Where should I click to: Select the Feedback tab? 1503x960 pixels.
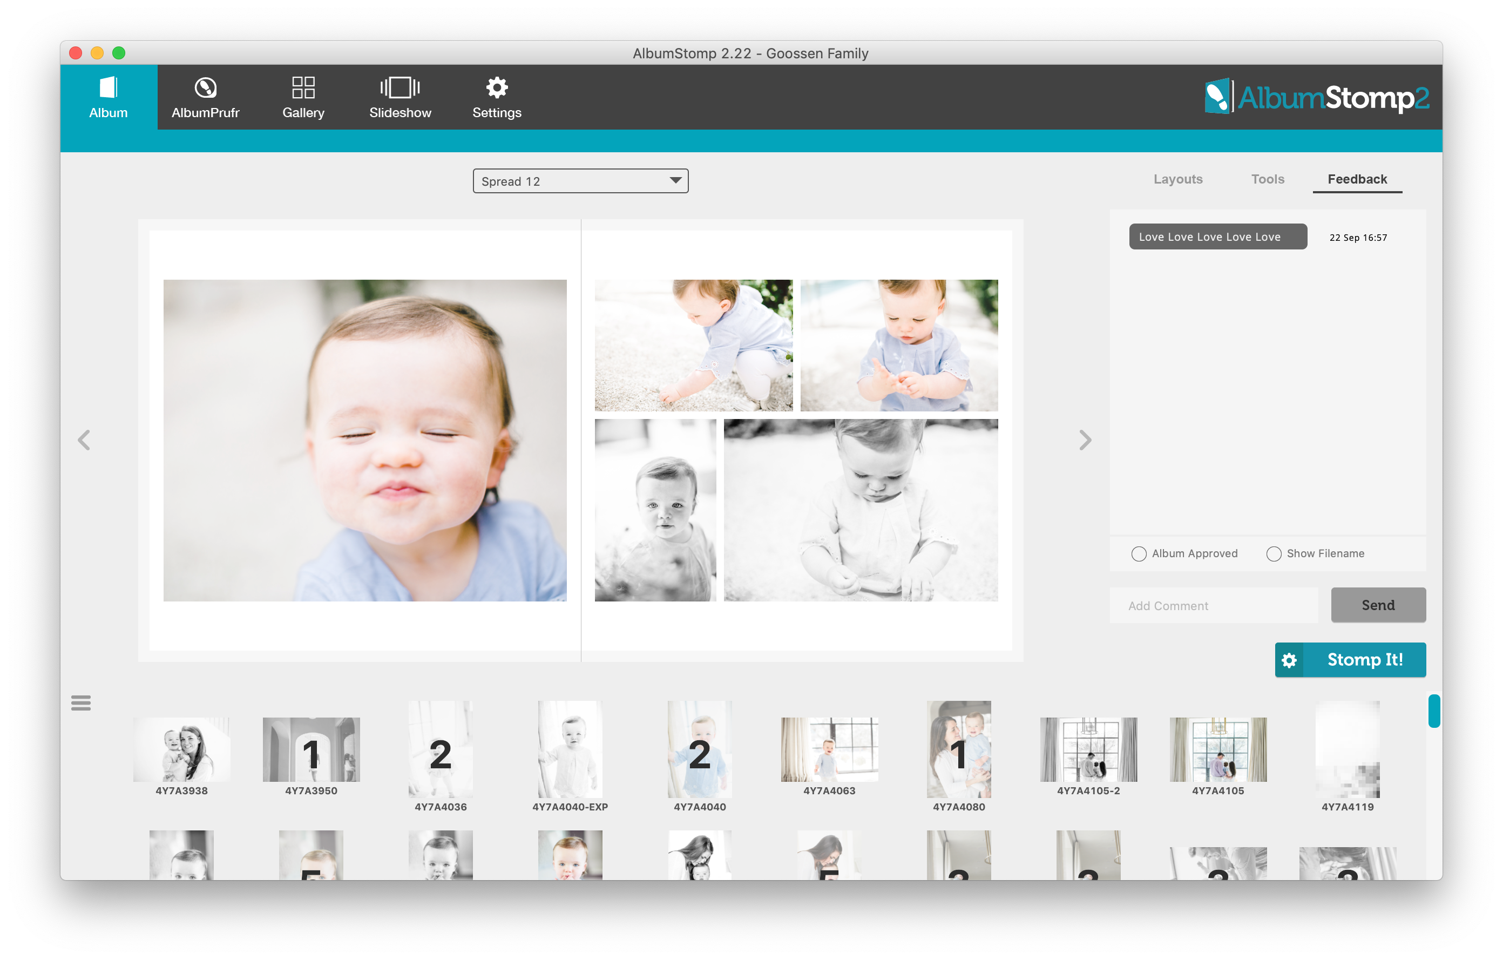(x=1357, y=179)
